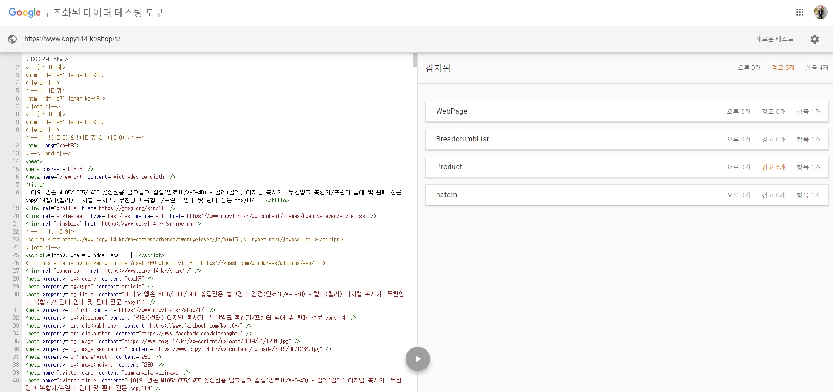Filter by 오류 0개 in the summary header
The height and width of the screenshot is (392, 833).
749,67
